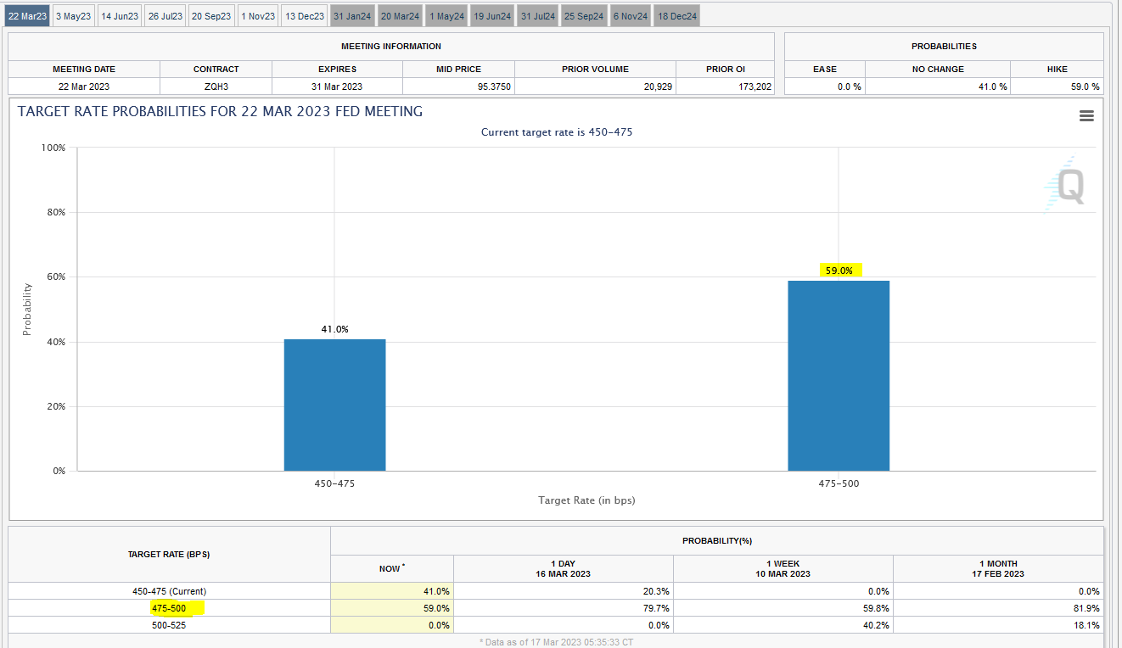Viewport: 1122px width, 648px height.
Task: Switch to the 6 Nov24 meeting tab
Action: (631, 16)
